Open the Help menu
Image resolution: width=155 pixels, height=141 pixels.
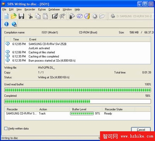(x=77, y=9)
